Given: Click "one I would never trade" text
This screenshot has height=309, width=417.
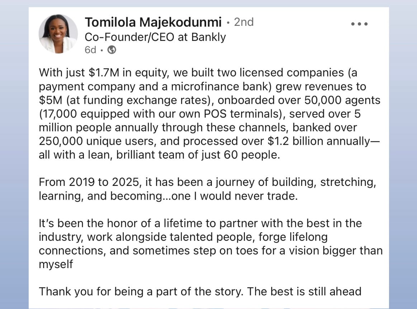Looking at the screenshot, I should 234,196.
